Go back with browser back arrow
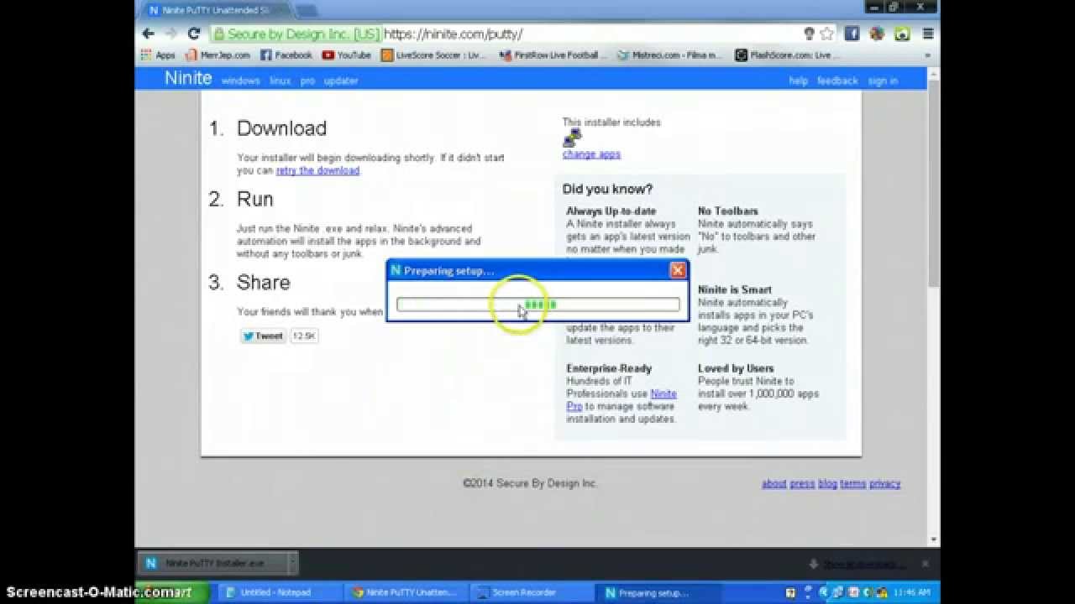Viewport: 1075px width, 604px height. coord(149,34)
